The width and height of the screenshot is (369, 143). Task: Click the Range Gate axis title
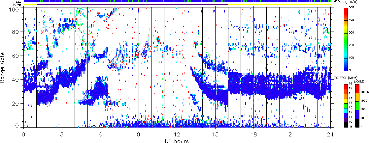pyautogui.click(x=3, y=68)
